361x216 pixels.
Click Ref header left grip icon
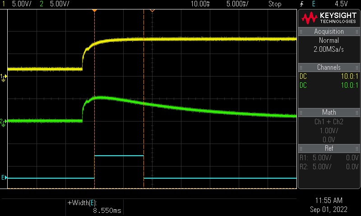tap(301, 149)
